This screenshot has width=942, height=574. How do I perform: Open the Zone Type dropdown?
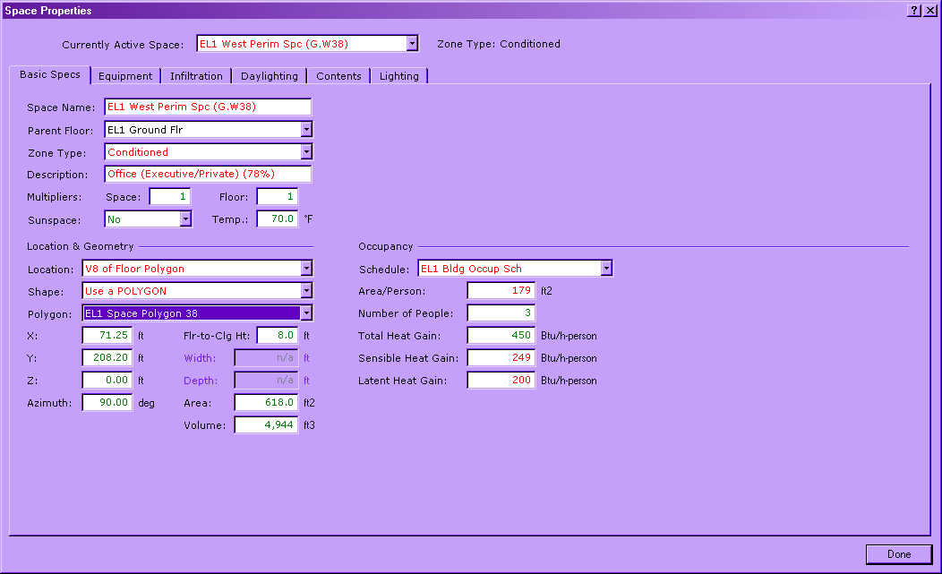305,152
